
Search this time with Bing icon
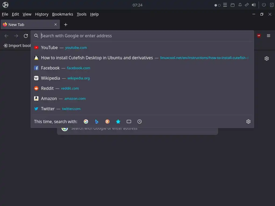(x=97, y=122)
